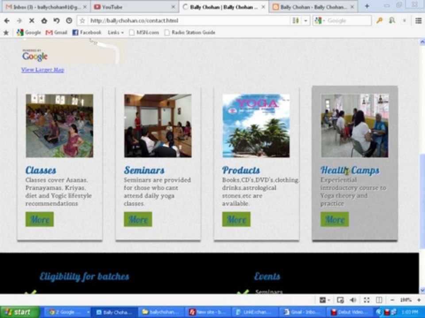Image resolution: width=425 pixels, height=318 pixels.
Task: Open a new tab with plus button
Action: click(x=367, y=6)
